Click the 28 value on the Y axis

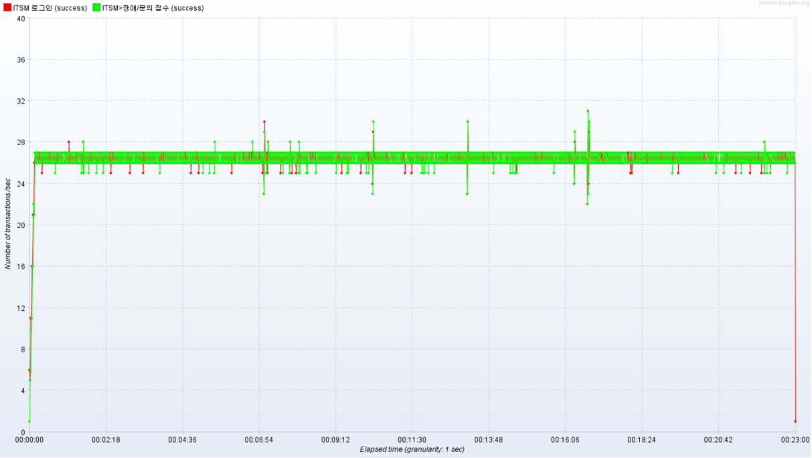coord(21,142)
